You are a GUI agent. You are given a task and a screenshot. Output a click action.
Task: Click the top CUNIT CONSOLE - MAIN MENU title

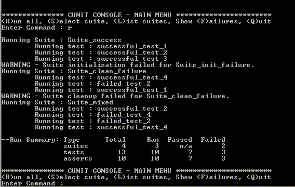coord(119,15)
